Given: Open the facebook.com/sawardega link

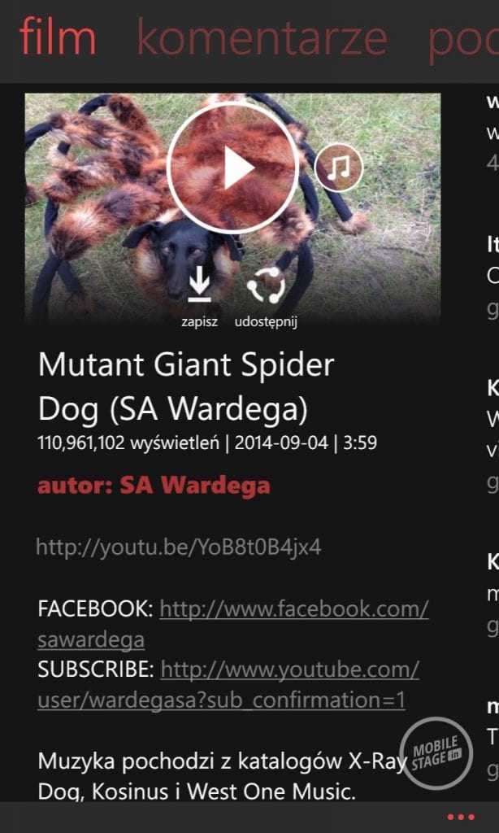Looking at the screenshot, I should [233, 624].
